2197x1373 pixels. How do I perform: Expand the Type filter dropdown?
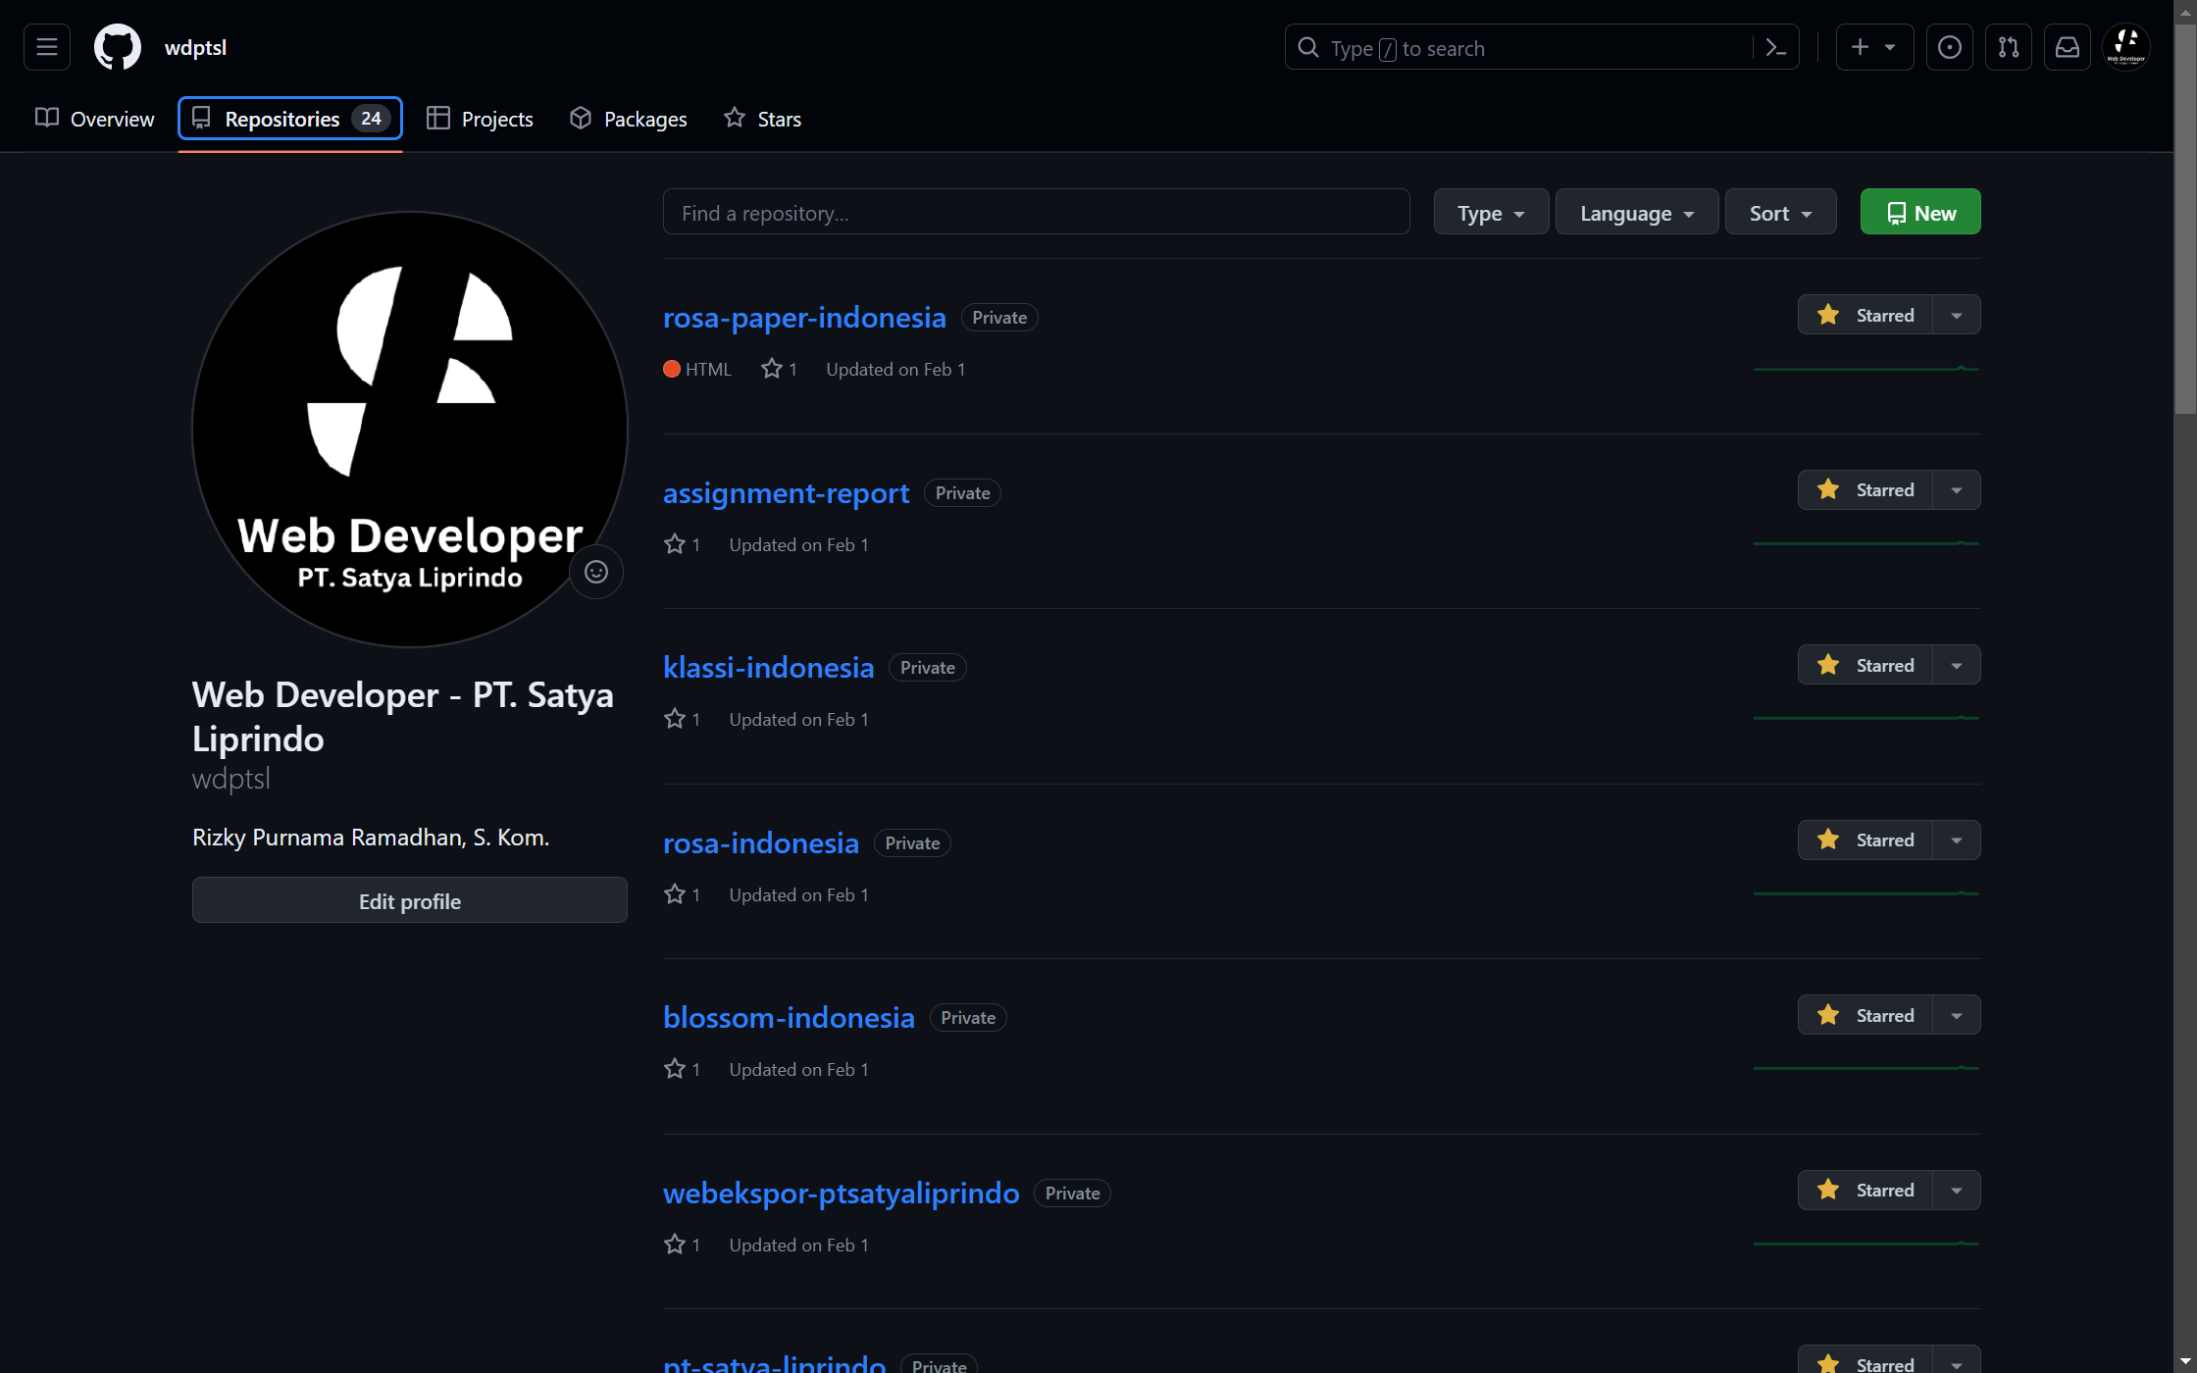(x=1490, y=213)
